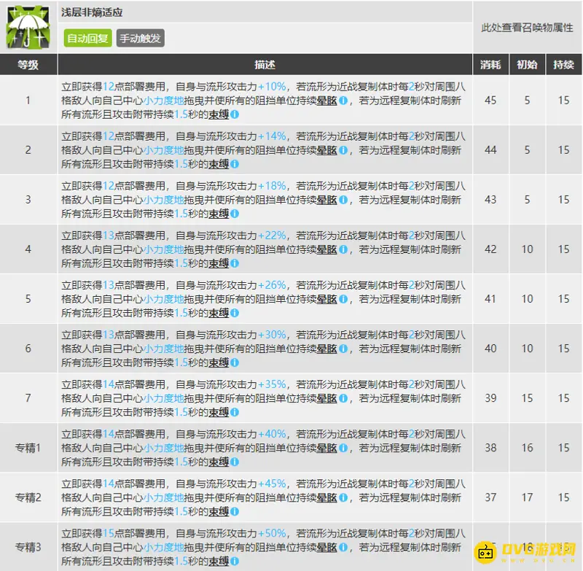This screenshot has height=571, width=583.
Task: Click cost value 45 in level 1 row
Action: pyautogui.click(x=490, y=101)
